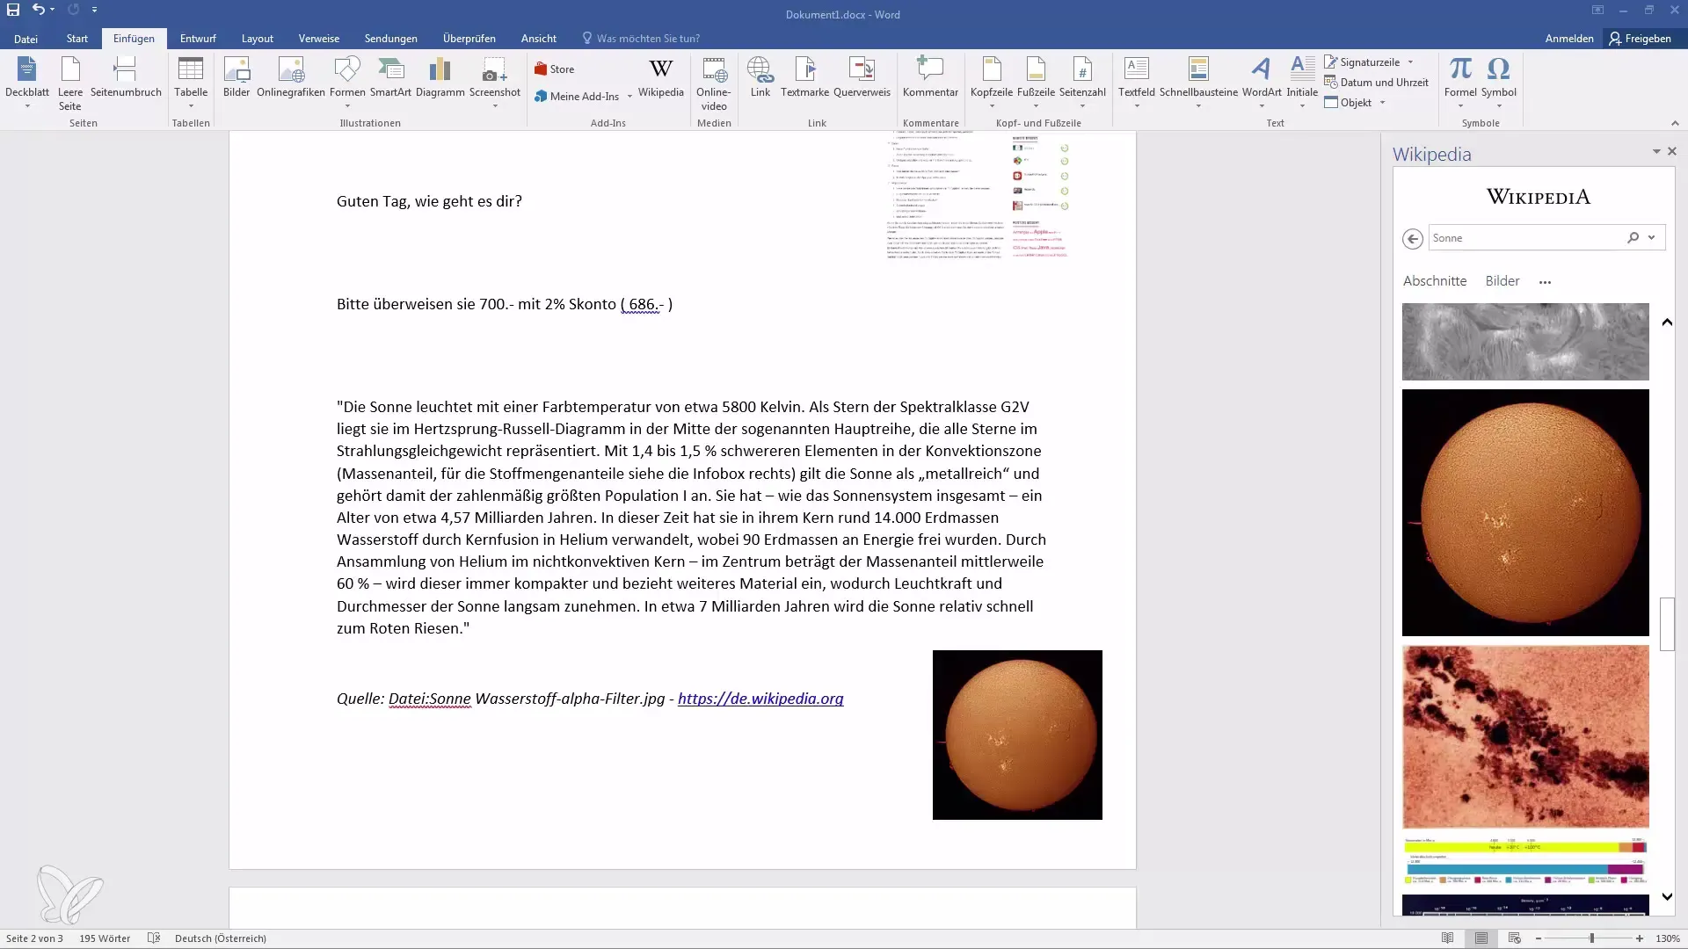Screen dimensions: 1688x949
Task: Collapse the ribbon with the chevron
Action: (1675, 123)
